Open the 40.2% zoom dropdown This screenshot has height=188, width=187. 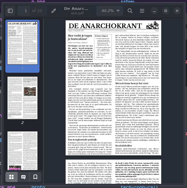[x=108, y=11]
